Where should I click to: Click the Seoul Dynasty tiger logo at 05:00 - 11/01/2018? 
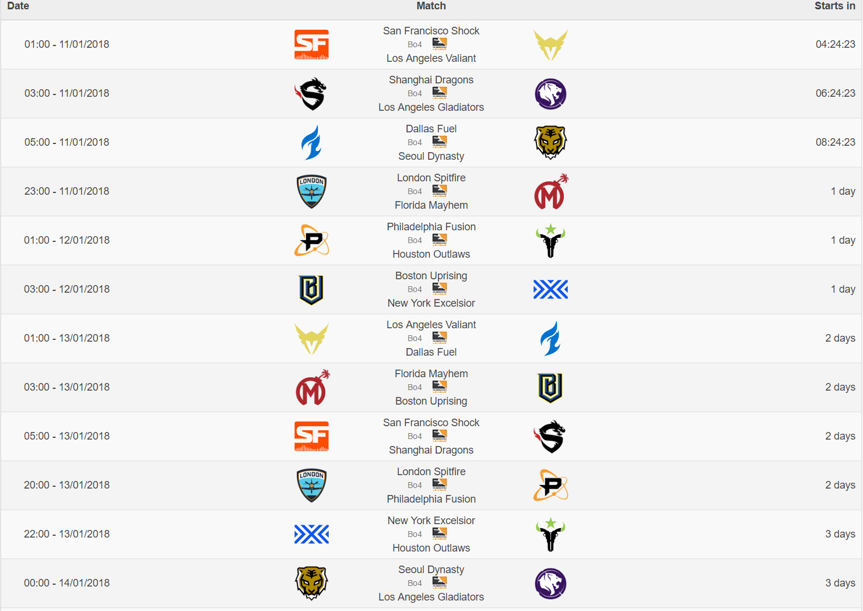click(x=550, y=142)
